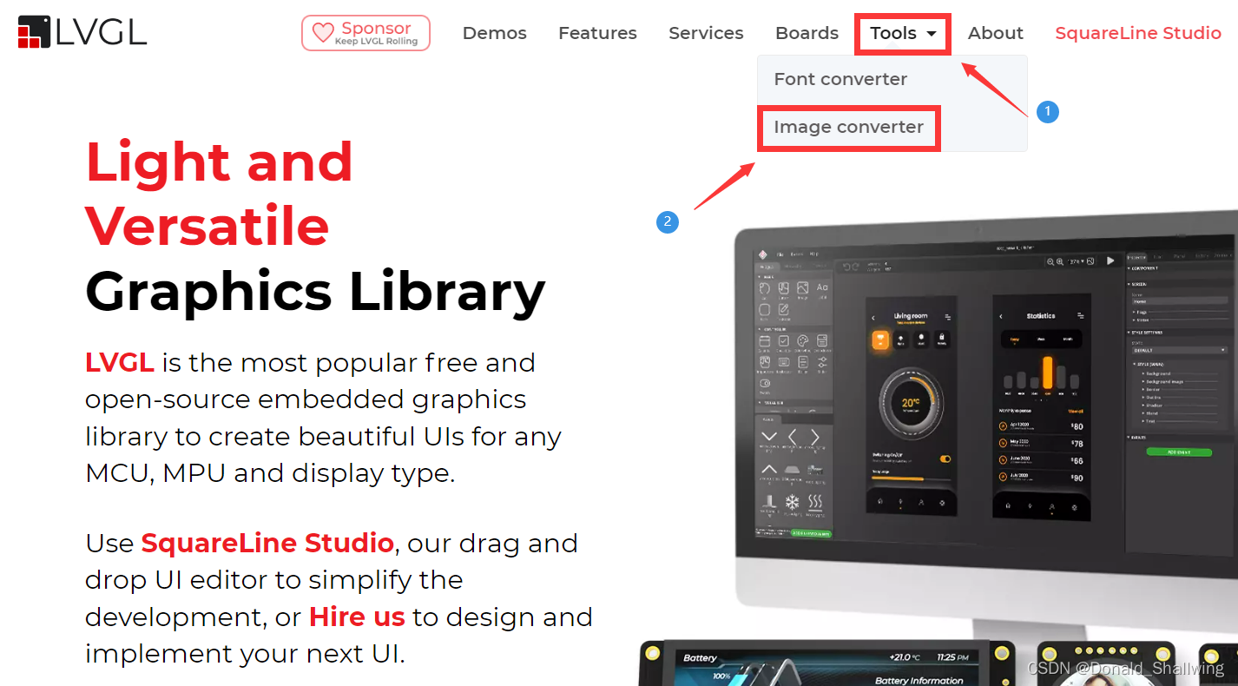
Task: Go to the Features page
Action: [597, 33]
